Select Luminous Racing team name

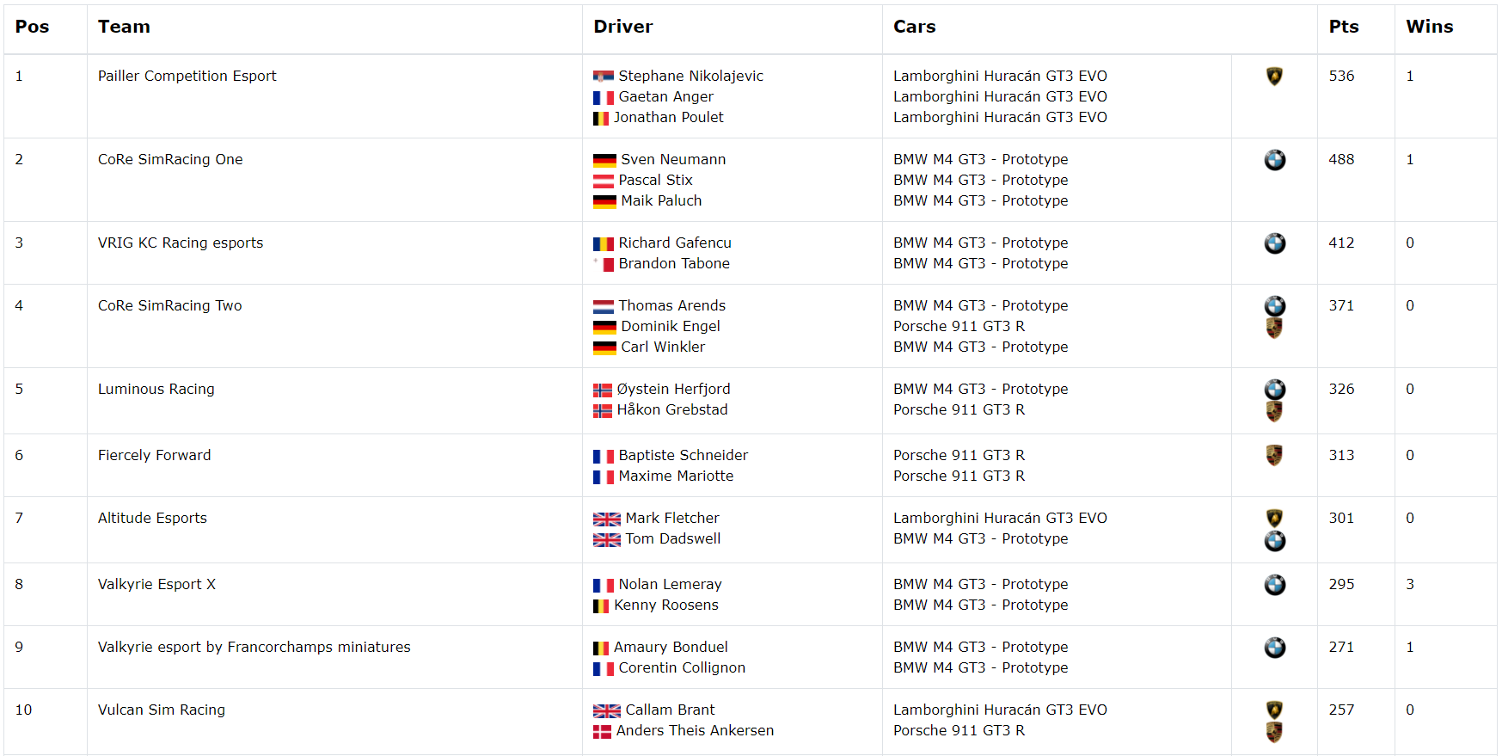pos(156,389)
